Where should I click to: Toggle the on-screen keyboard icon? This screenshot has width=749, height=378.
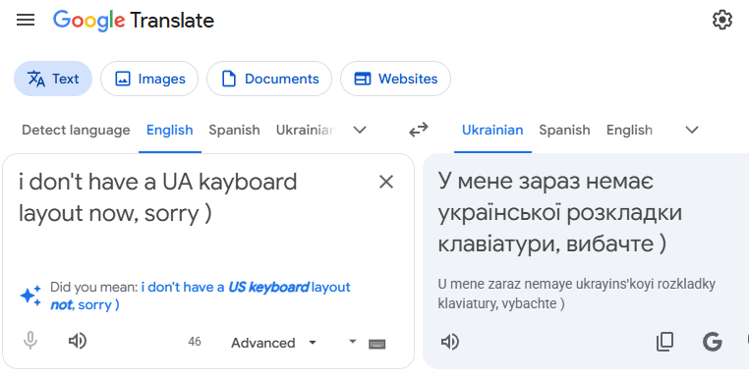[377, 344]
